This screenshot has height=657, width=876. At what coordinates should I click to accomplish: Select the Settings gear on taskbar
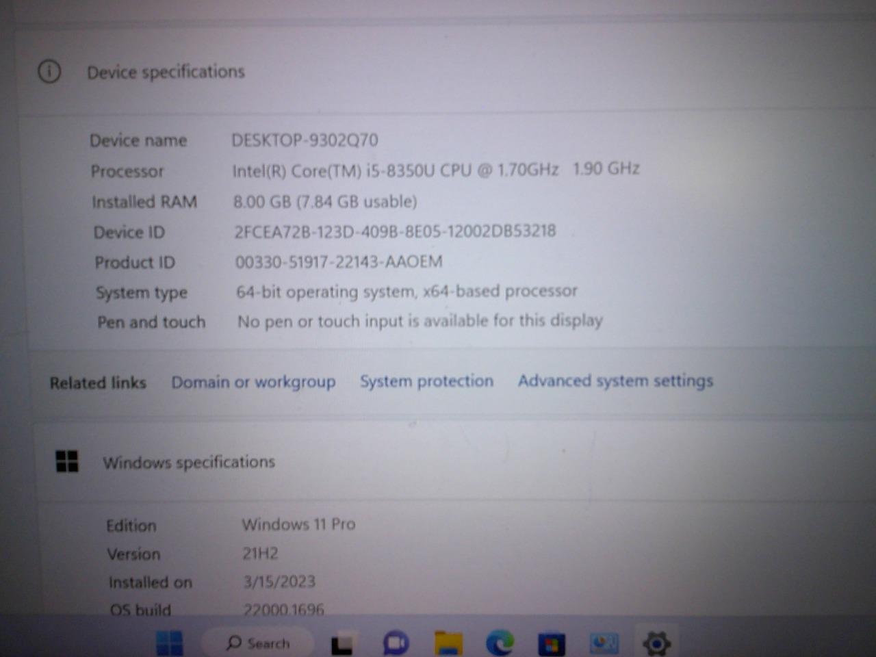tap(656, 643)
